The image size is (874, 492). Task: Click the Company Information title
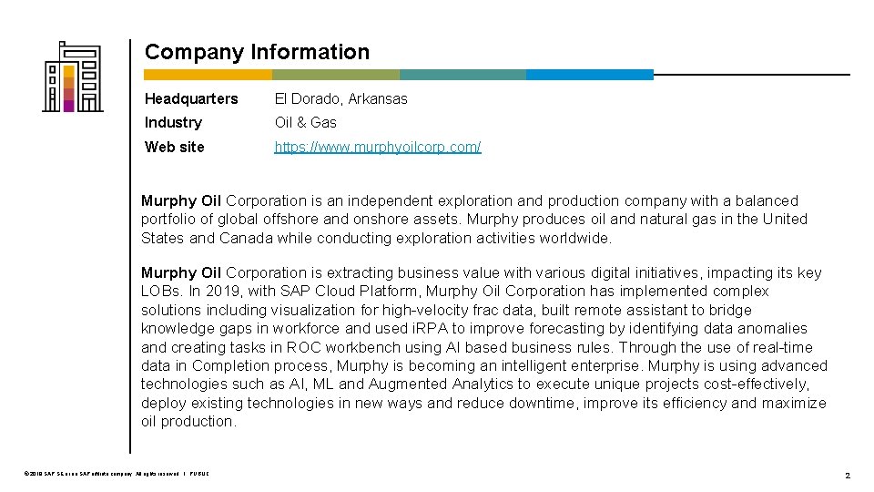(257, 52)
